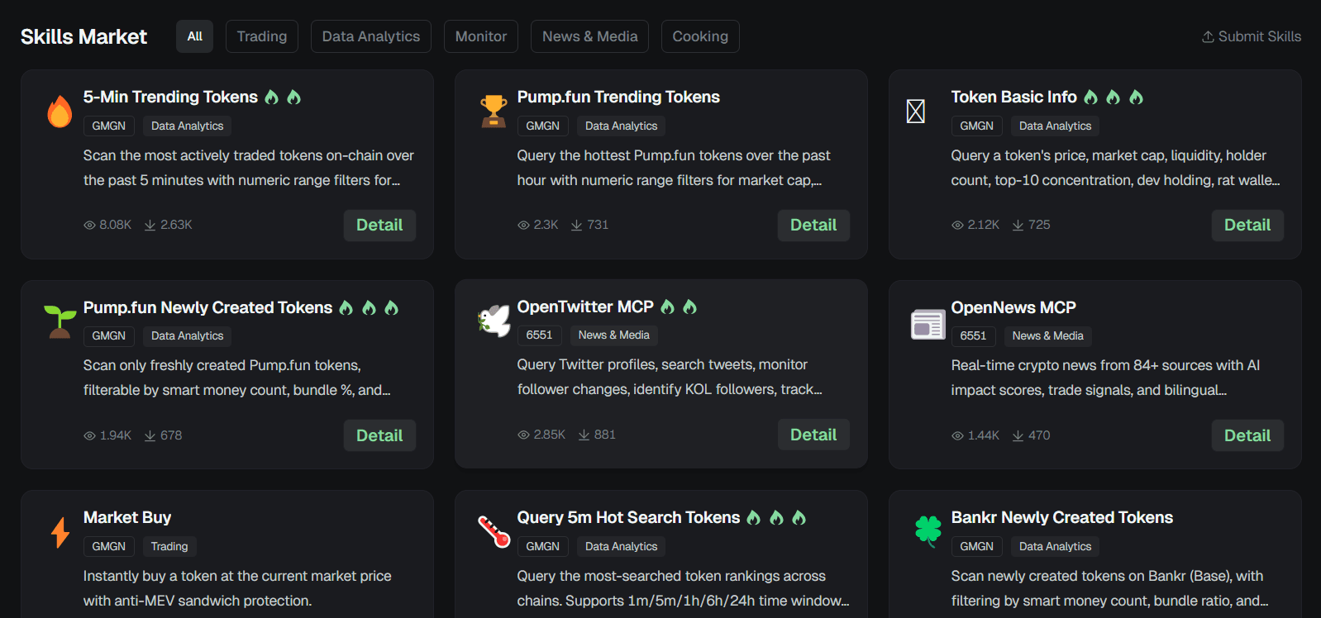This screenshot has height=618, width=1321.
Task: Click the Skills Market heading
Action: tap(83, 36)
